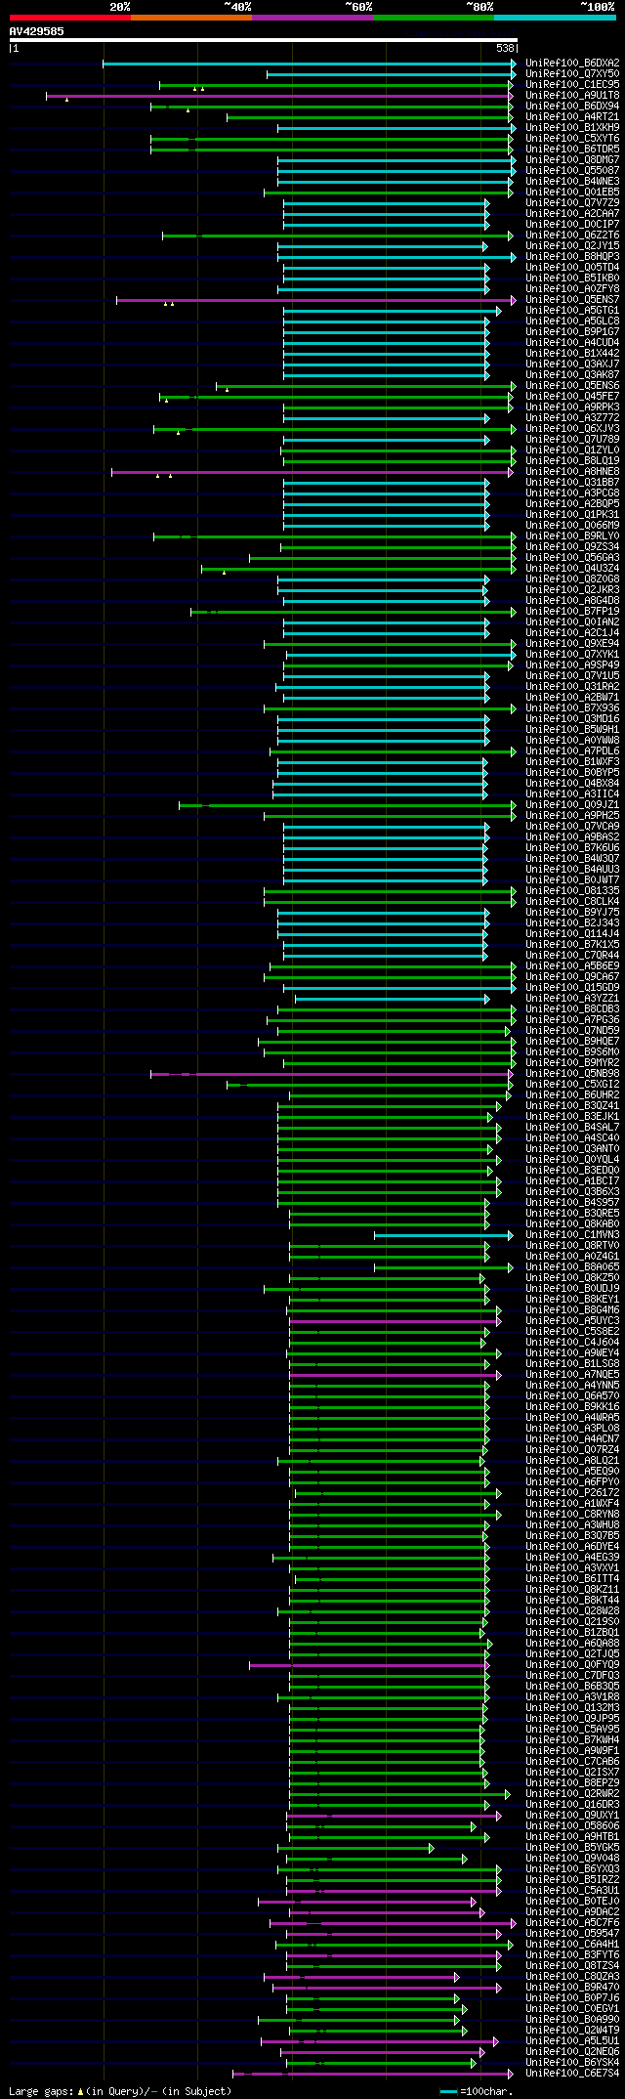Select hit label UniRef100_B6DXA2
This screenshot has height=2099, width=625.
[x=572, y=64]
